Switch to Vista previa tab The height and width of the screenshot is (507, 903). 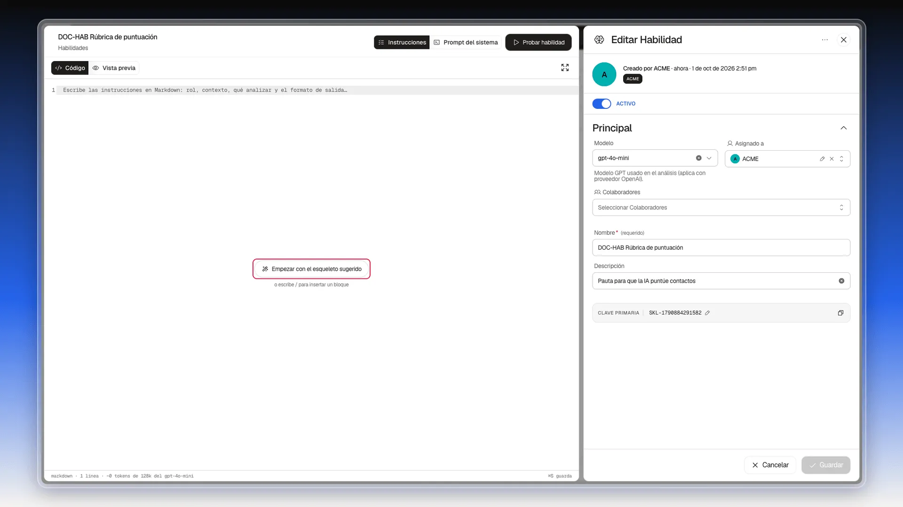pyautogui.click(x=114, y=68)
